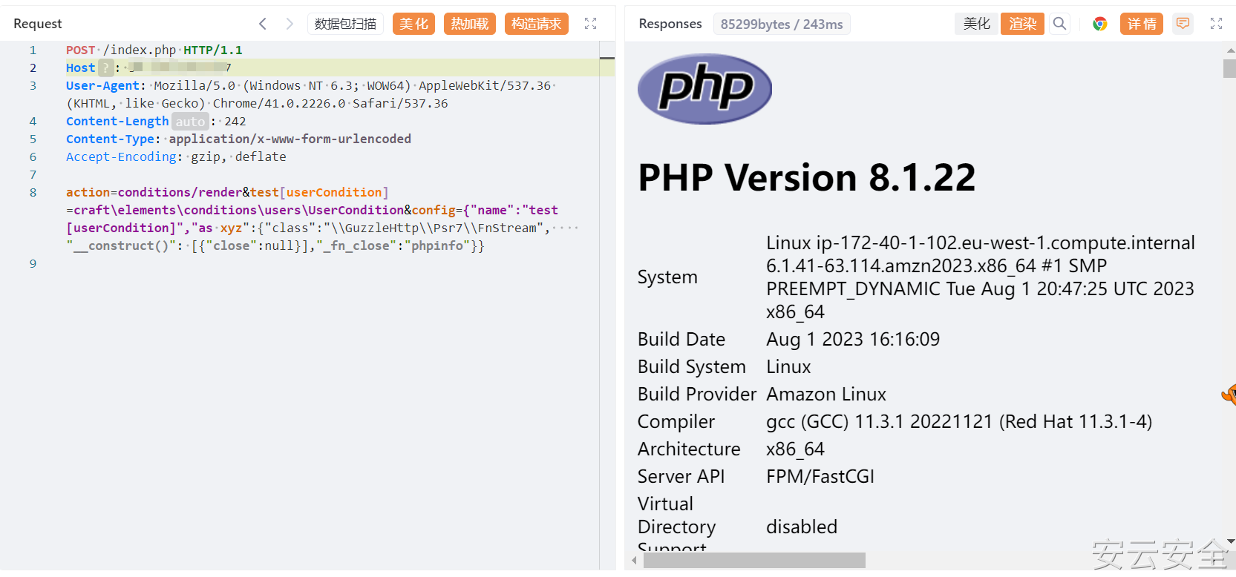
Task: Click the PHP Version 8.1.22 heading
Action: pyautogui.click(x=807, y=178)
